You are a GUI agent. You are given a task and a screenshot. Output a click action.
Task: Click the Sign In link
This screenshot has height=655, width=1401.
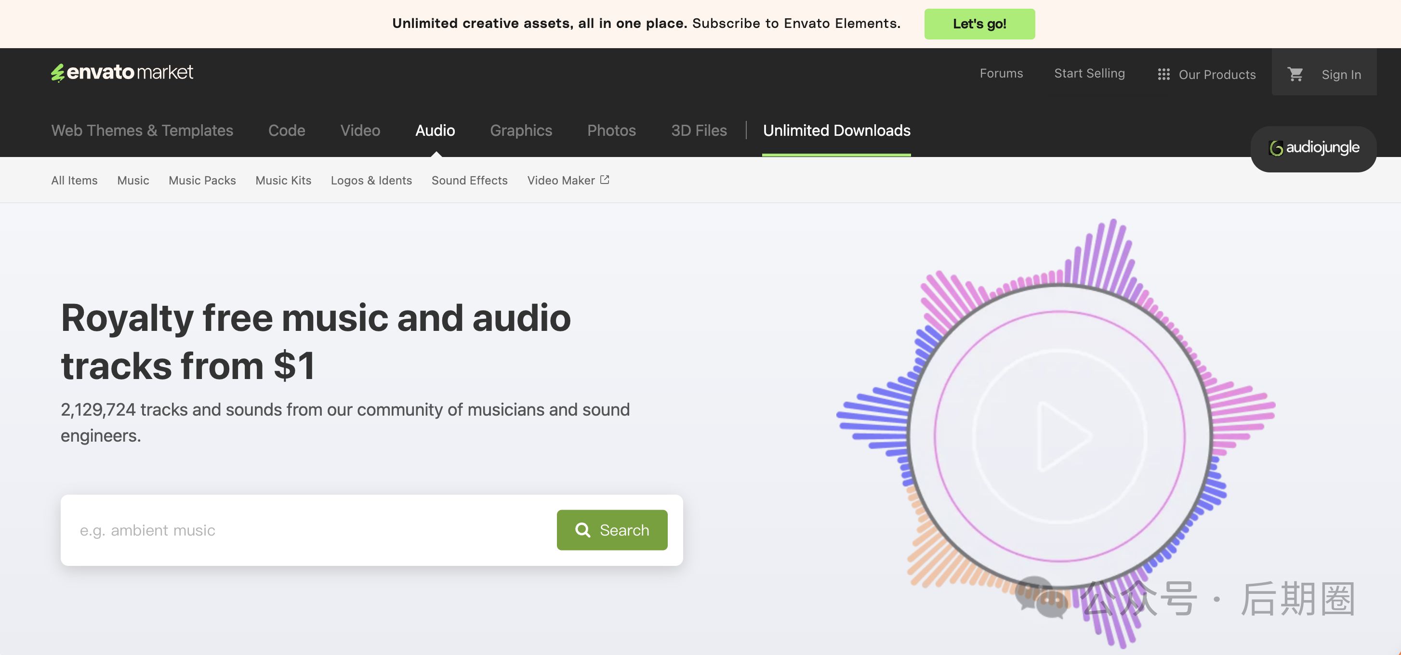click(1341, 75)
